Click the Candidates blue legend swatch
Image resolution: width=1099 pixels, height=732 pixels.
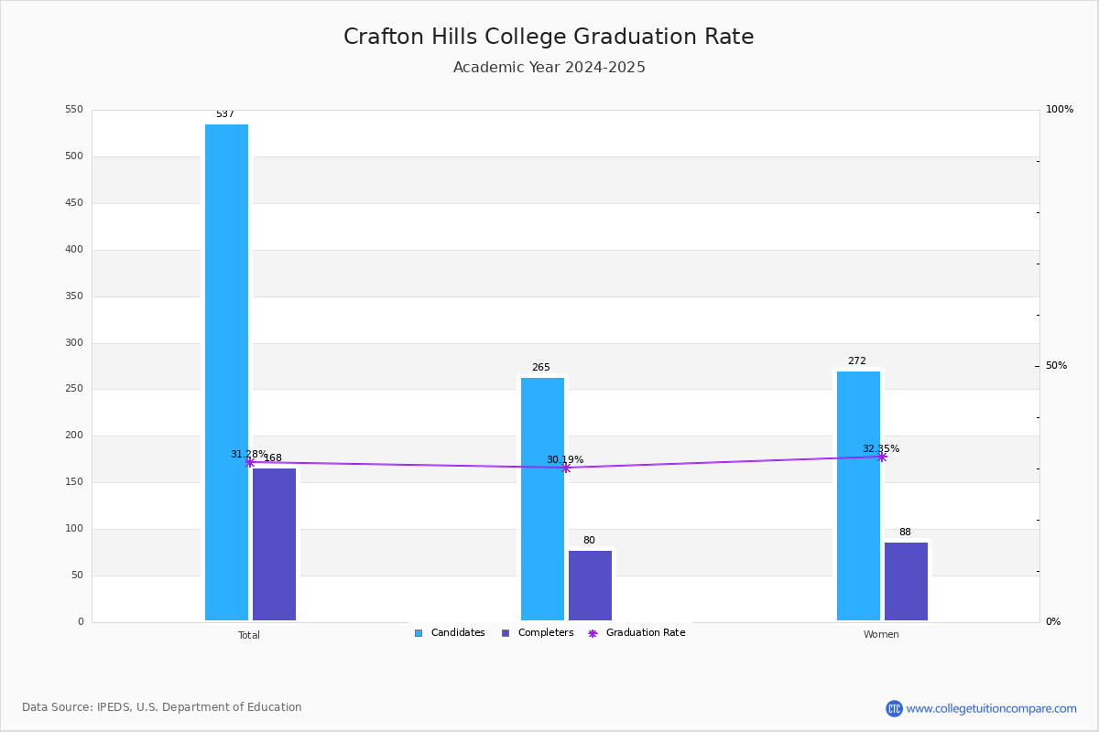tap(419, 633)
